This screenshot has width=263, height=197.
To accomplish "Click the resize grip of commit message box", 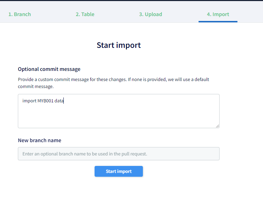I will click(217, 126).
